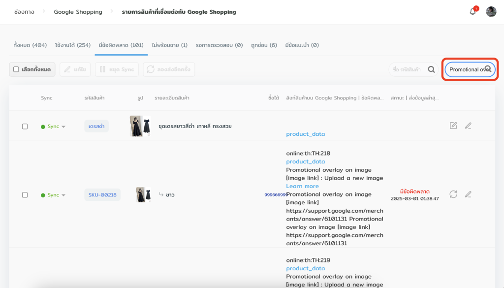
Task: Switch to ใช้งานได้ (254) tab
Action: (x=73, y=45)
